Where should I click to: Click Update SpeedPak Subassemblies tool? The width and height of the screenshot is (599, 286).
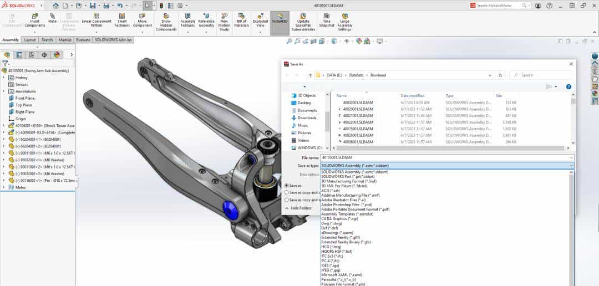303,23
